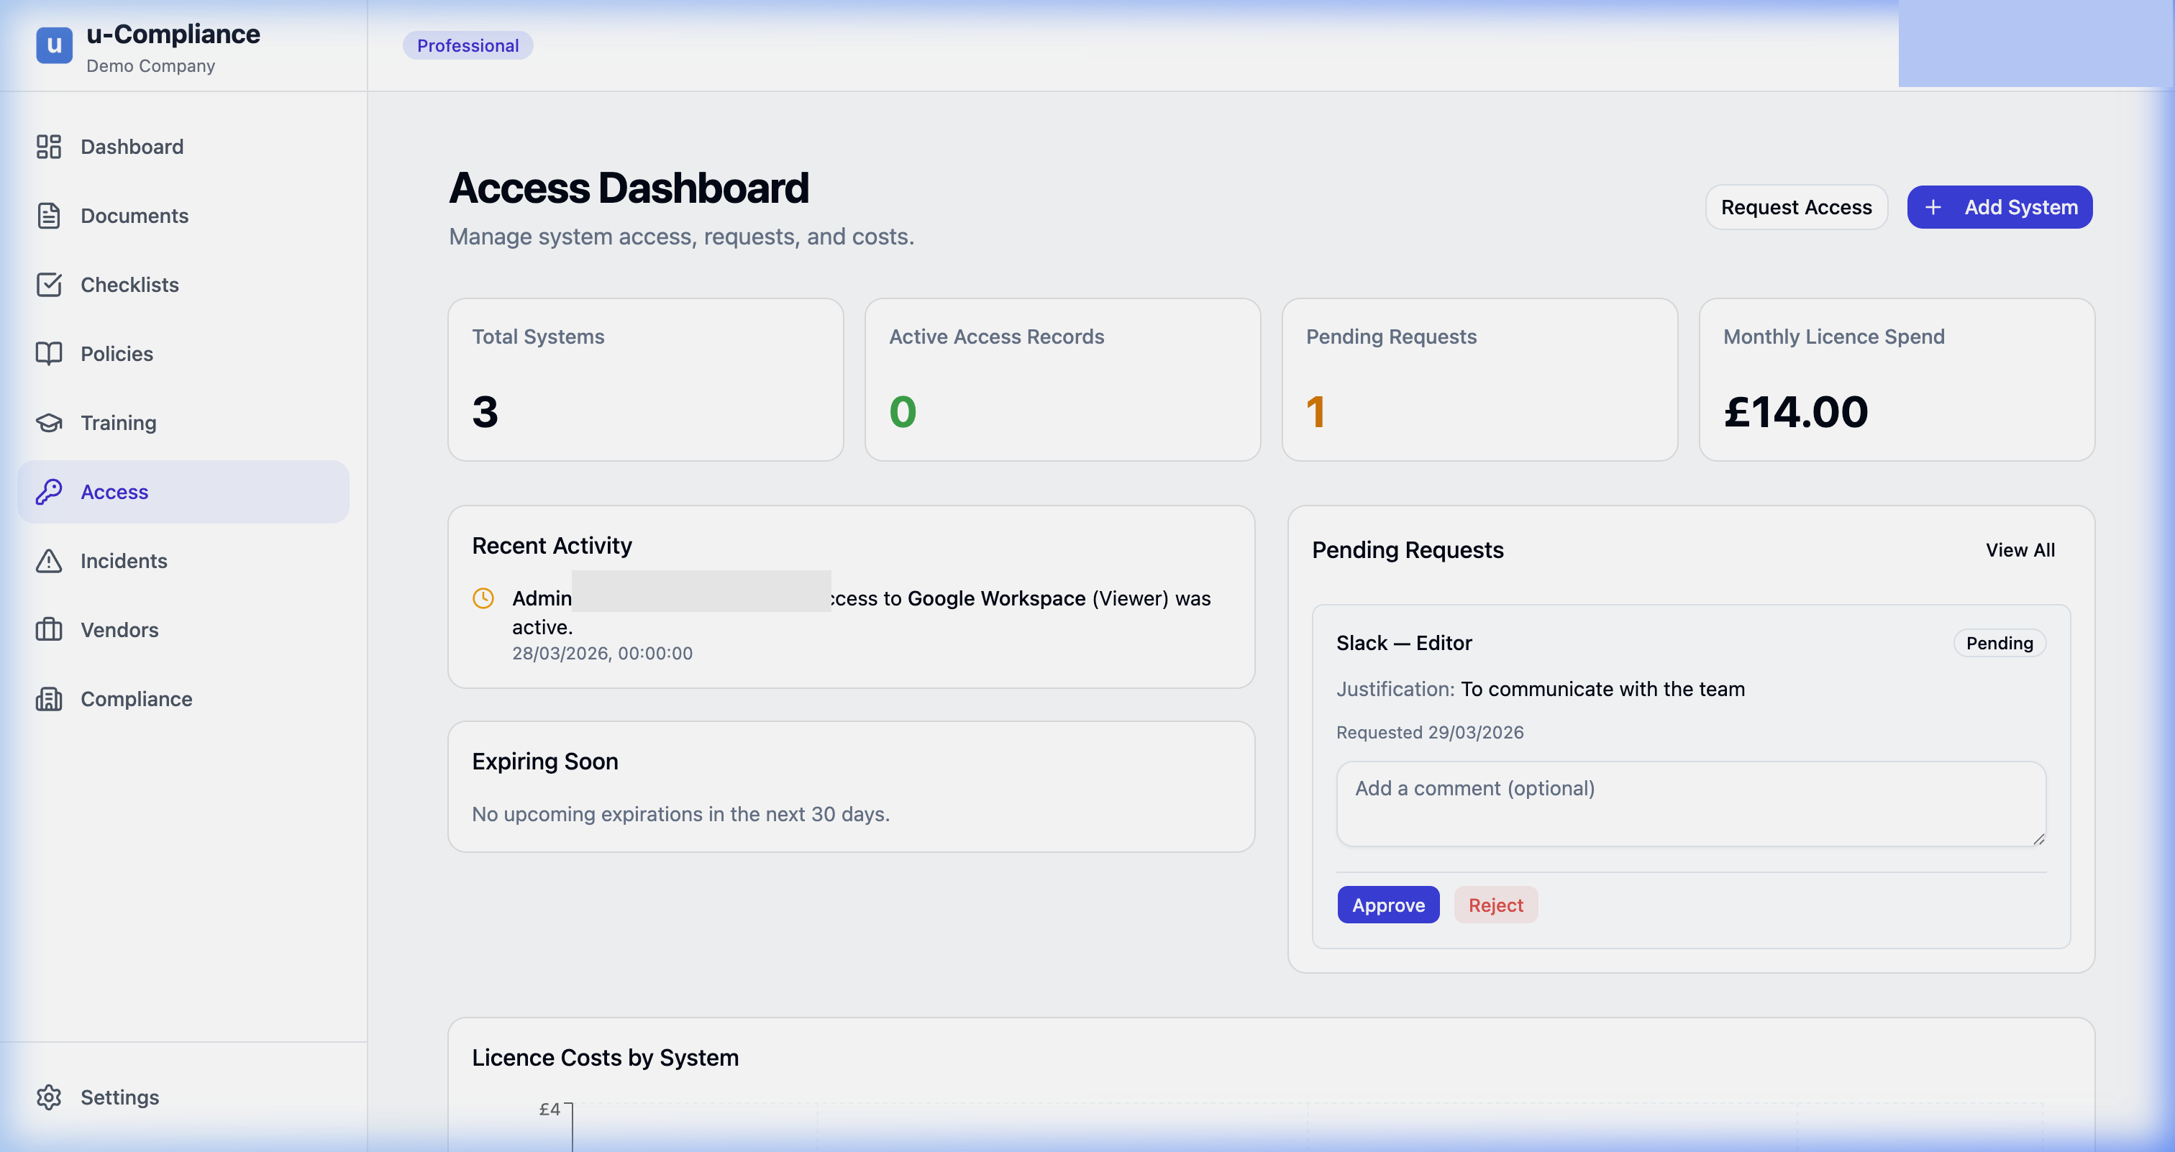
Task: Open Training via the graduation cap icon
Action: [x=49, y=422]
